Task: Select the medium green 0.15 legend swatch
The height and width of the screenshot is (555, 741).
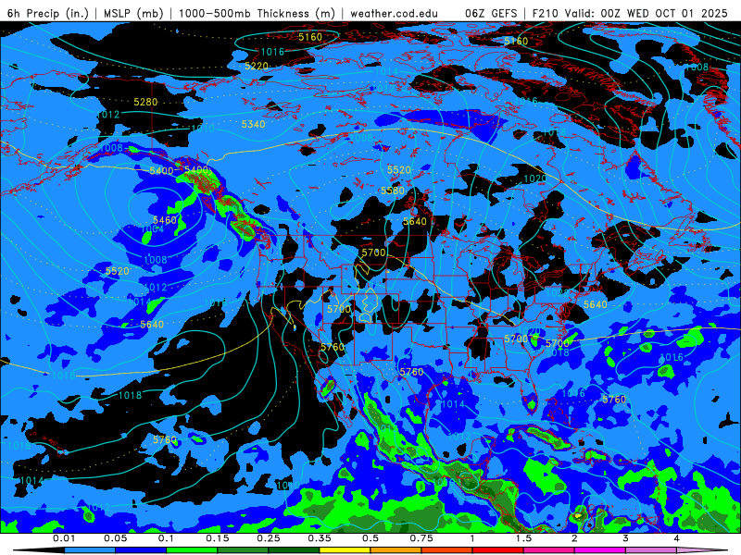Action: click(x=243, y=550)
